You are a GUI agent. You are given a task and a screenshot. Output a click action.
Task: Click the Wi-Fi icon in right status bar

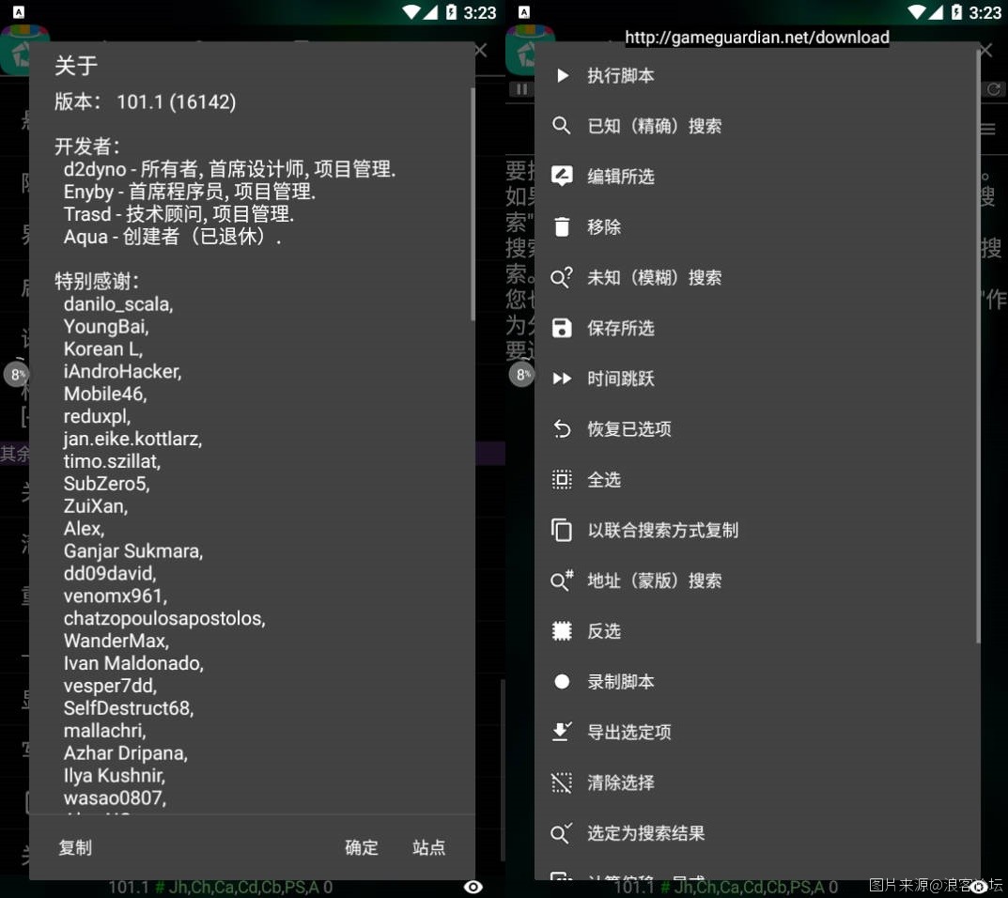click(x=917, y=12)
